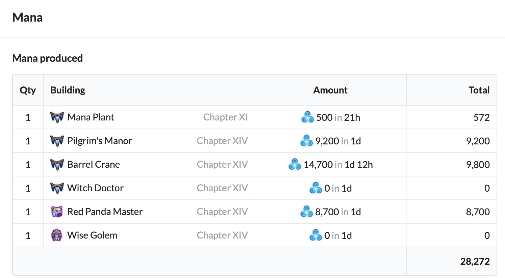Sort by the Total column header

(479, 90)
